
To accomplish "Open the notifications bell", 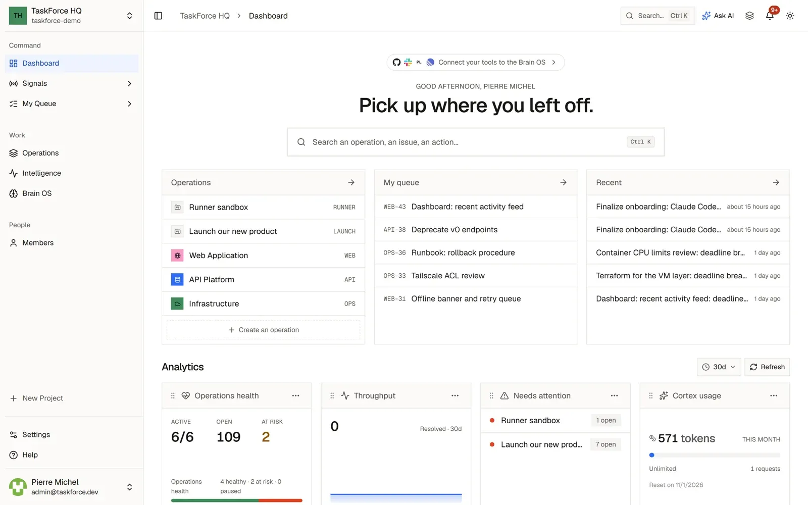I will click(x=770, y=16).
